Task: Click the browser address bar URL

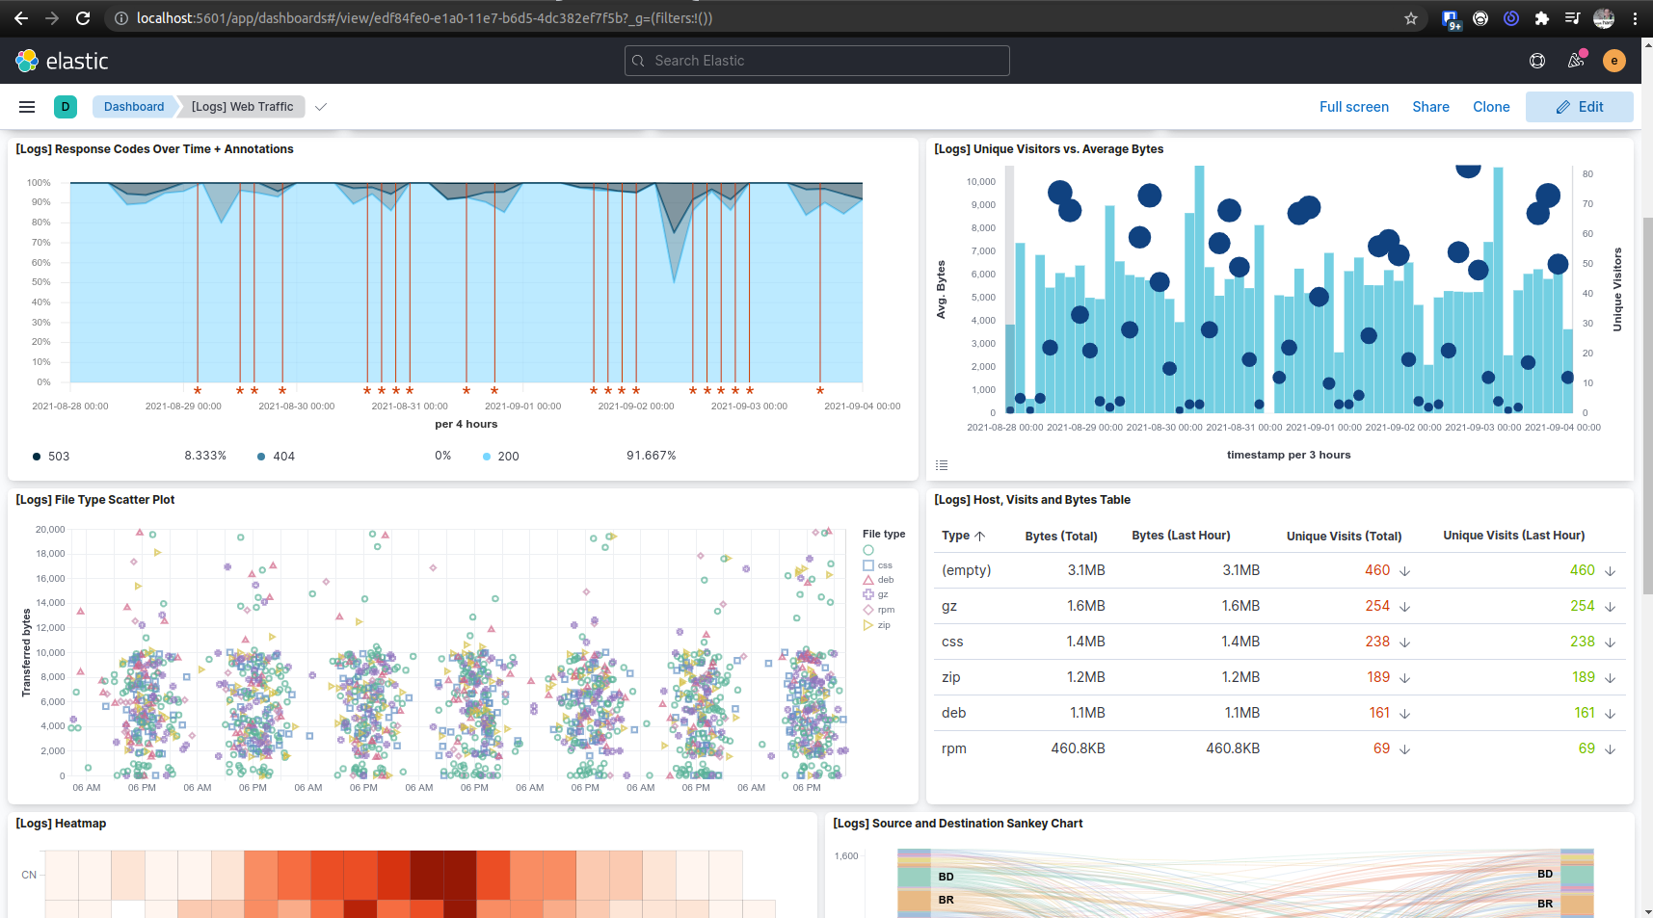Action: click(424, 18)
